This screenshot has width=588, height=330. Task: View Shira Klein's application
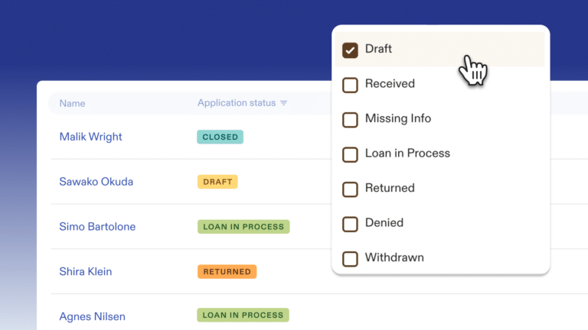[x=86, y=271]
